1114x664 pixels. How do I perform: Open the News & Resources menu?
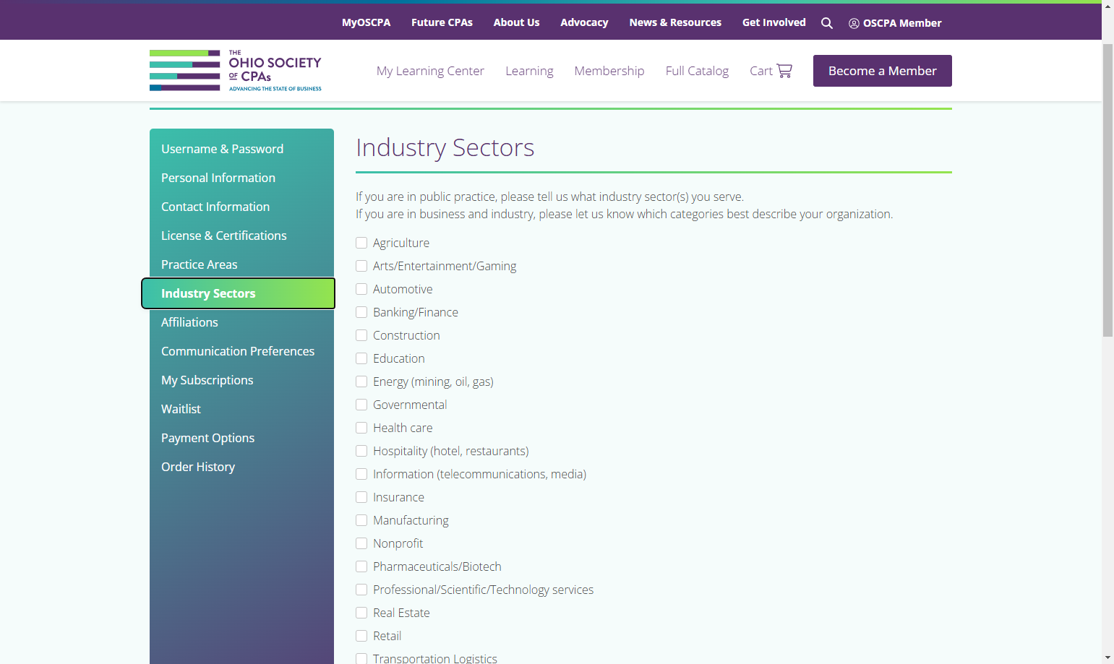675,22
